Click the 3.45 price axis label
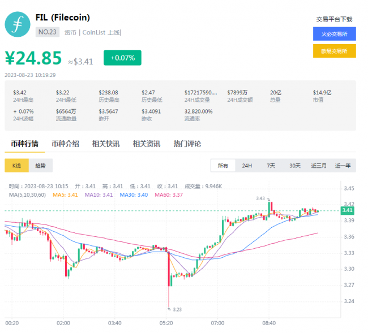Viewport: 368px width, 333px height. pos(349,188)
